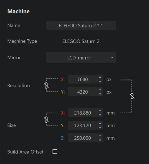Toggle the resolution-to-size link icon
The width and height of the screenshot is (149, 164).
[x=132, y=96]
